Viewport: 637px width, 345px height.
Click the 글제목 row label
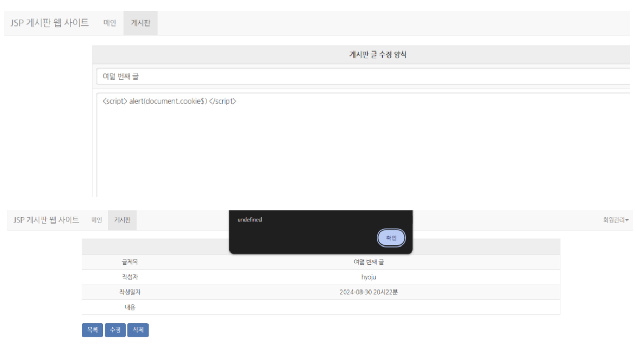click(130, 262)
